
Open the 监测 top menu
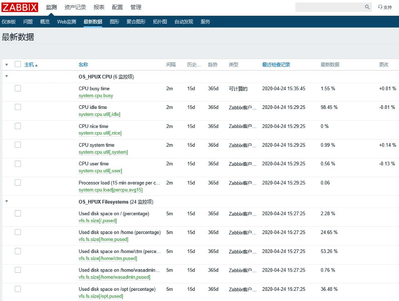click(51, 7)
